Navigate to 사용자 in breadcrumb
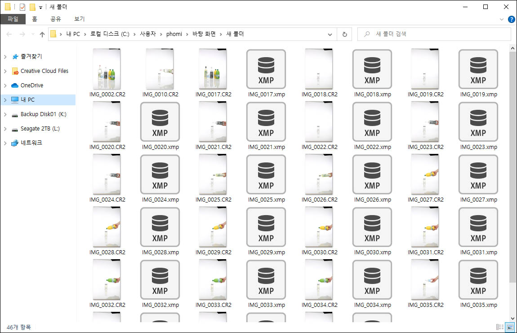Image resolution: width=517 pixels, height=333 pixels. click(148, 34)
